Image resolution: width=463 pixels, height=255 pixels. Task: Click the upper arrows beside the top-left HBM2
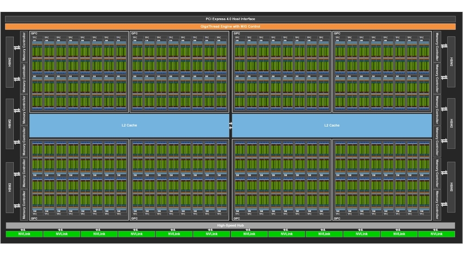point(17,45)
